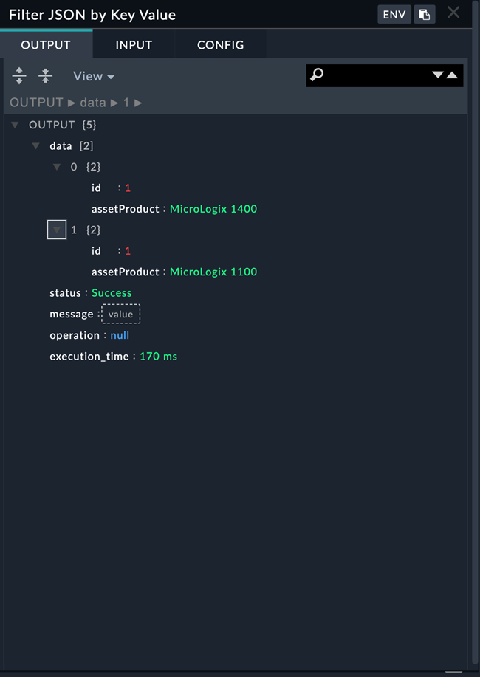Click 'data' in the breadcrumb path
This screenshot has width=480, height=677.
pos(93,103)
